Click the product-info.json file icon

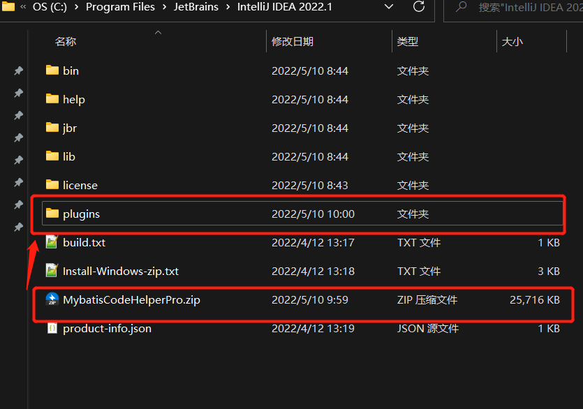click(52, 328)
